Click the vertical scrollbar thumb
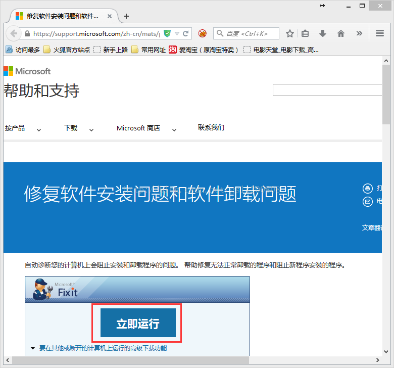Viewport: 394px width, 368px height. coord(386,95)
